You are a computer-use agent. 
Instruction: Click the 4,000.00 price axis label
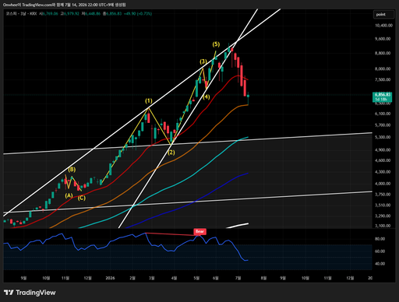click(383, 184)
